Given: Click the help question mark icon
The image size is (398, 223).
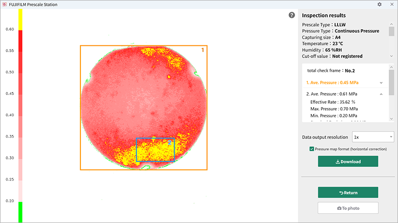Looking at the screenshot, I should point(292,15).
